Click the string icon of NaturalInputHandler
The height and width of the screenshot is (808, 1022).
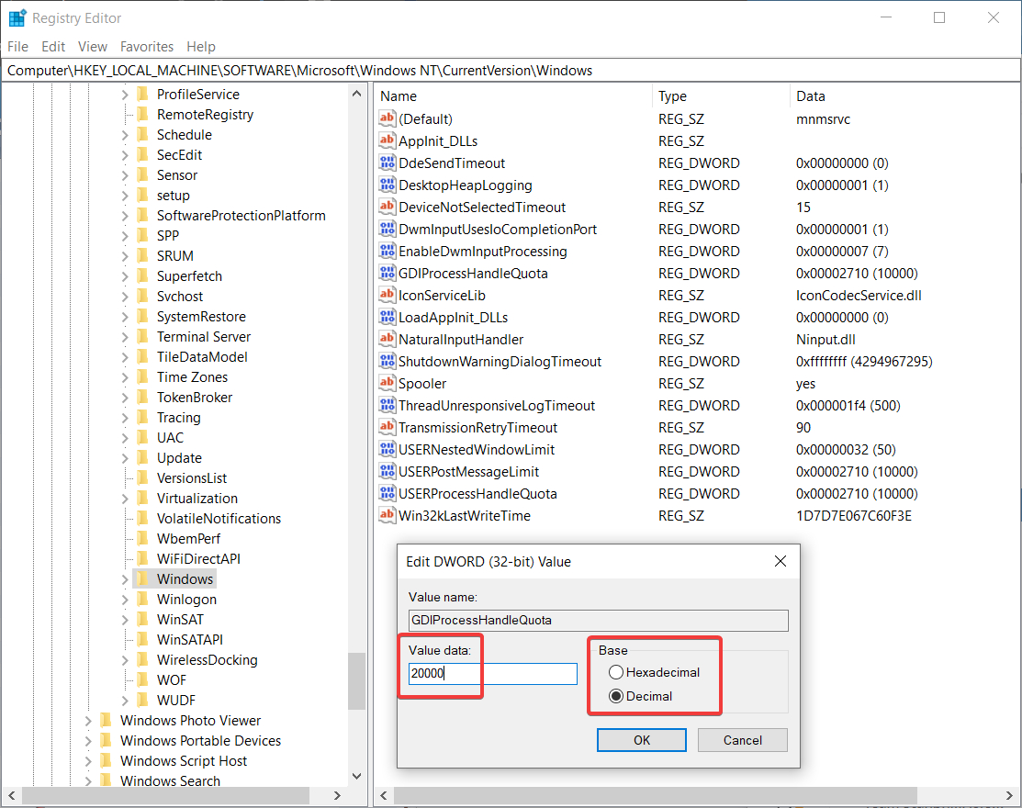point(387,340)
